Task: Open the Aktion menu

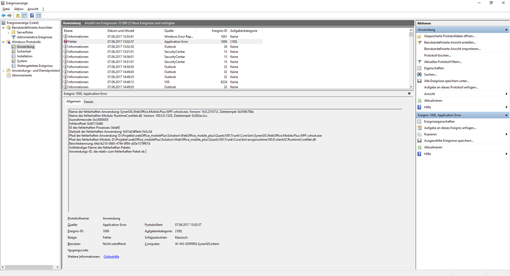Action: coord(19,9)
